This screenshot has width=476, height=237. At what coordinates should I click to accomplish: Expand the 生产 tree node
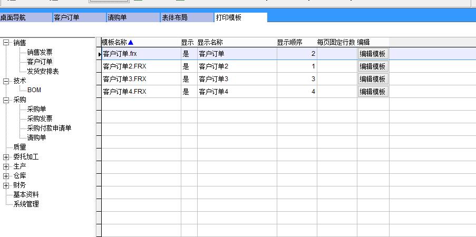(x=6, y=166)
